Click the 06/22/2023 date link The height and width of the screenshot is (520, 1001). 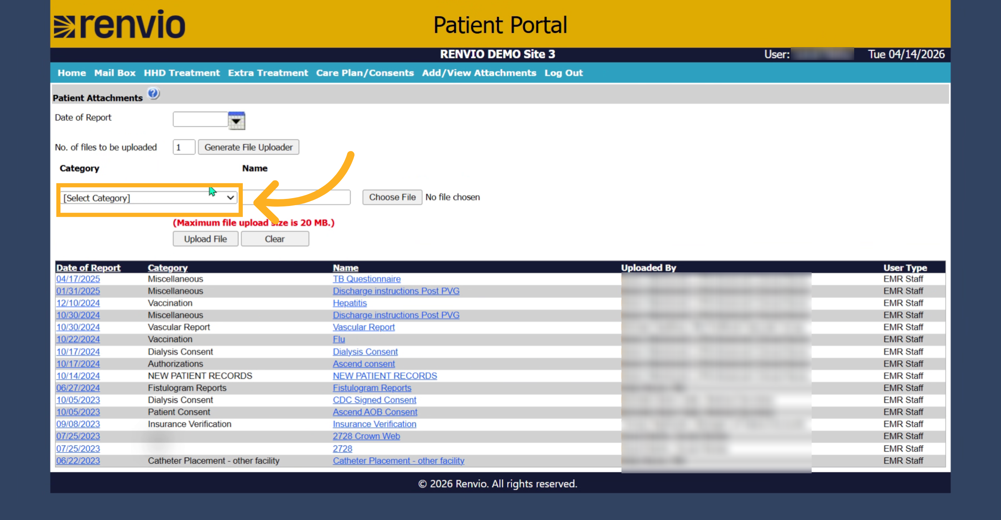pyautogui.click(x=78, y=461)
